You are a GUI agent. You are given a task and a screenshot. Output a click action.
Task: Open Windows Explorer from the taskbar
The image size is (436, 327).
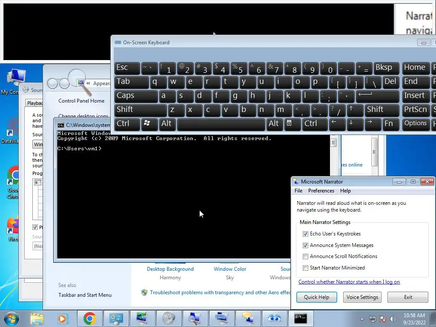point(37,318)
